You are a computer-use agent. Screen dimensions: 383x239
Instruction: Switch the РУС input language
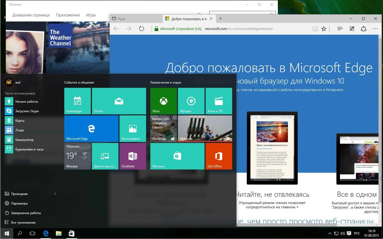tap(357, 233)
